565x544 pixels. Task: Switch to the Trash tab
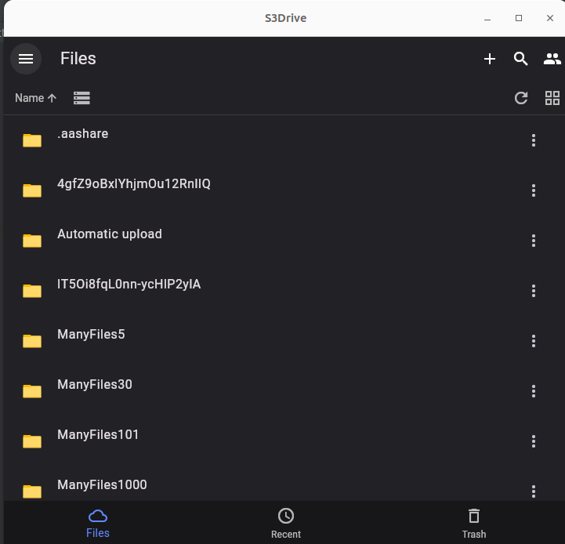pyautogui.click(x=474, y=524)
